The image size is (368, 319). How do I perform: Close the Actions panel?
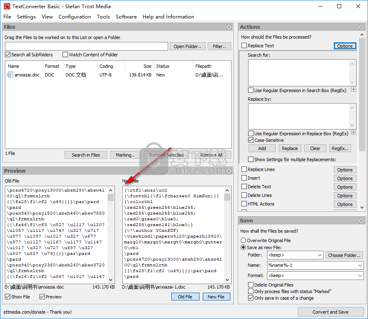click(x=361, y=27)
